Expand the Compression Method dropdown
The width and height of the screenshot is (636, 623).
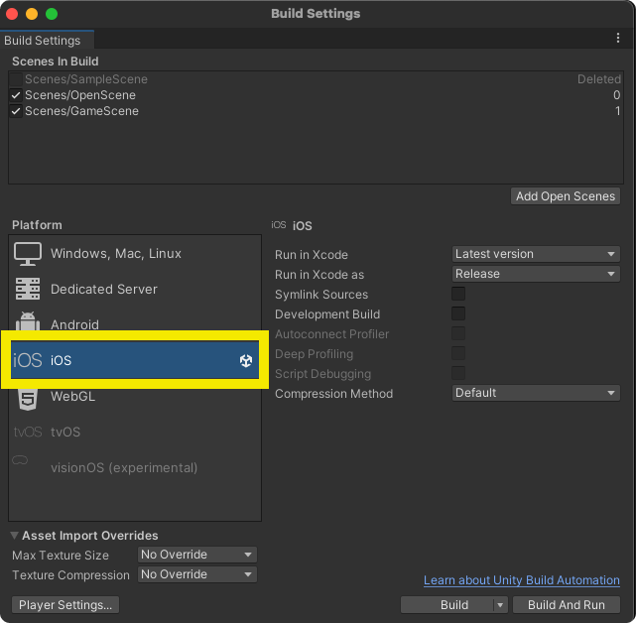536,393
